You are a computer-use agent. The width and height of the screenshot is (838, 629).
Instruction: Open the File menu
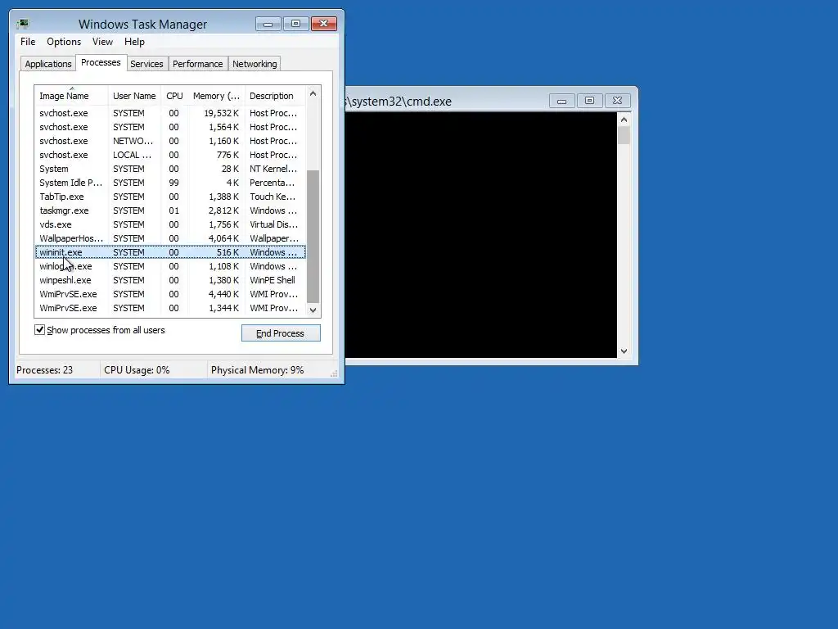point(28,42)
